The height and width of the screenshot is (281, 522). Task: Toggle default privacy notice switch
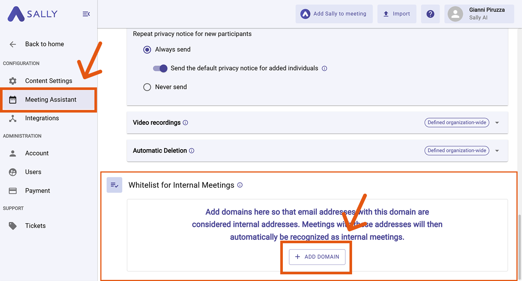(x=160, y=68)
